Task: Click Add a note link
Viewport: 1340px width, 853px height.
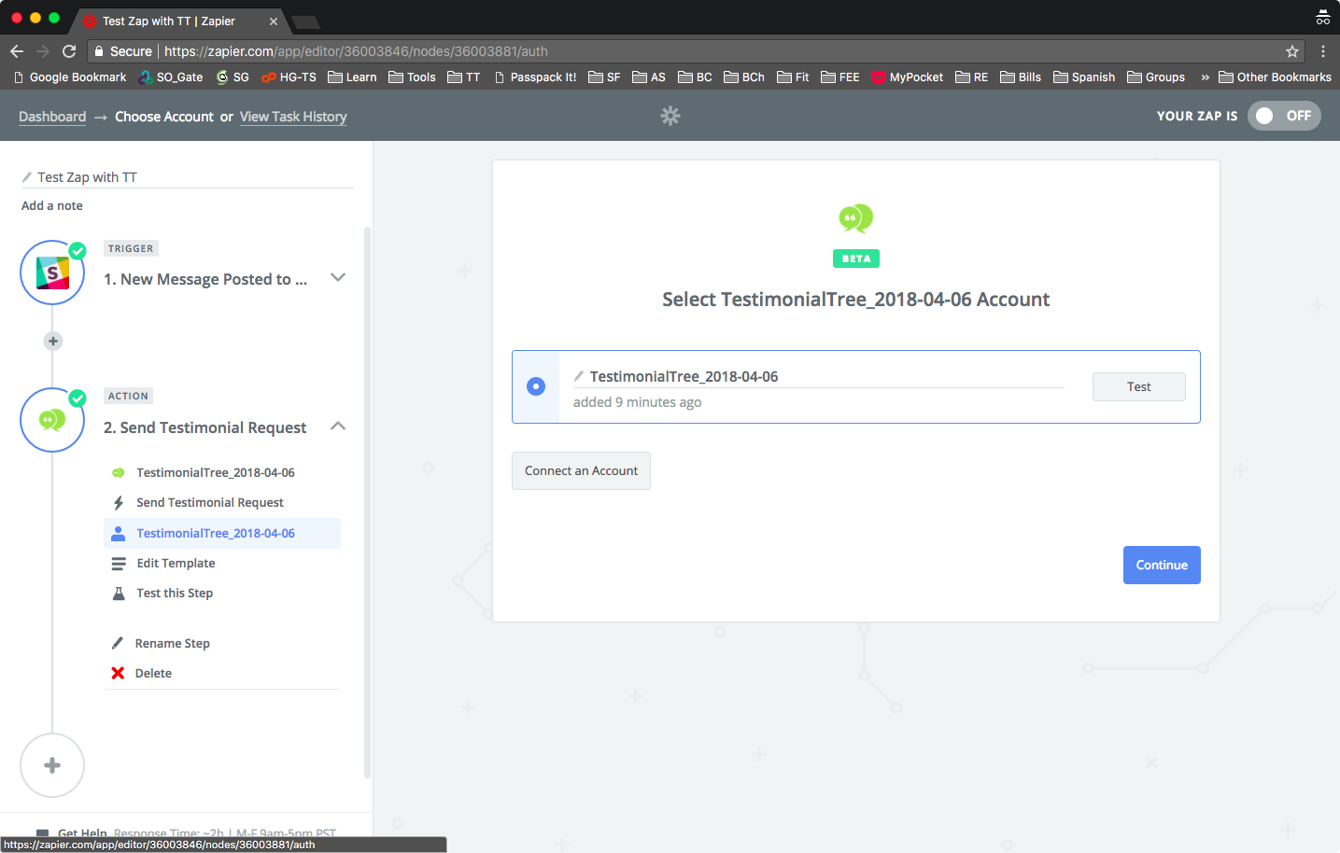Action: [x=52, y=205]
